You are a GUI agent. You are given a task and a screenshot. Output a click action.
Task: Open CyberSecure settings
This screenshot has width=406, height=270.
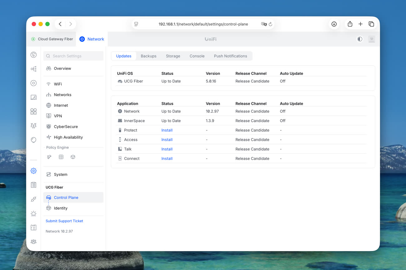pos(73,127)
